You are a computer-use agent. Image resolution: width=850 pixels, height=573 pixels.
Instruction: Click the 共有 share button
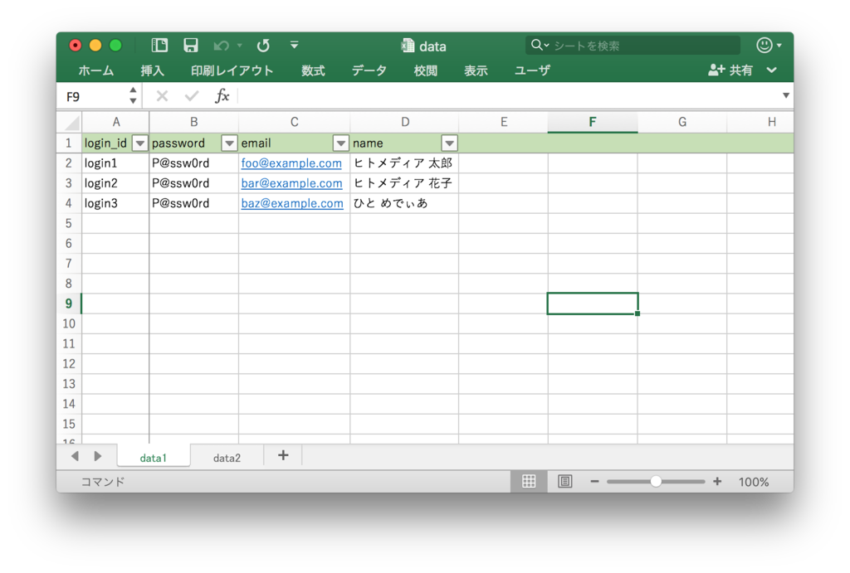point(731,70)
